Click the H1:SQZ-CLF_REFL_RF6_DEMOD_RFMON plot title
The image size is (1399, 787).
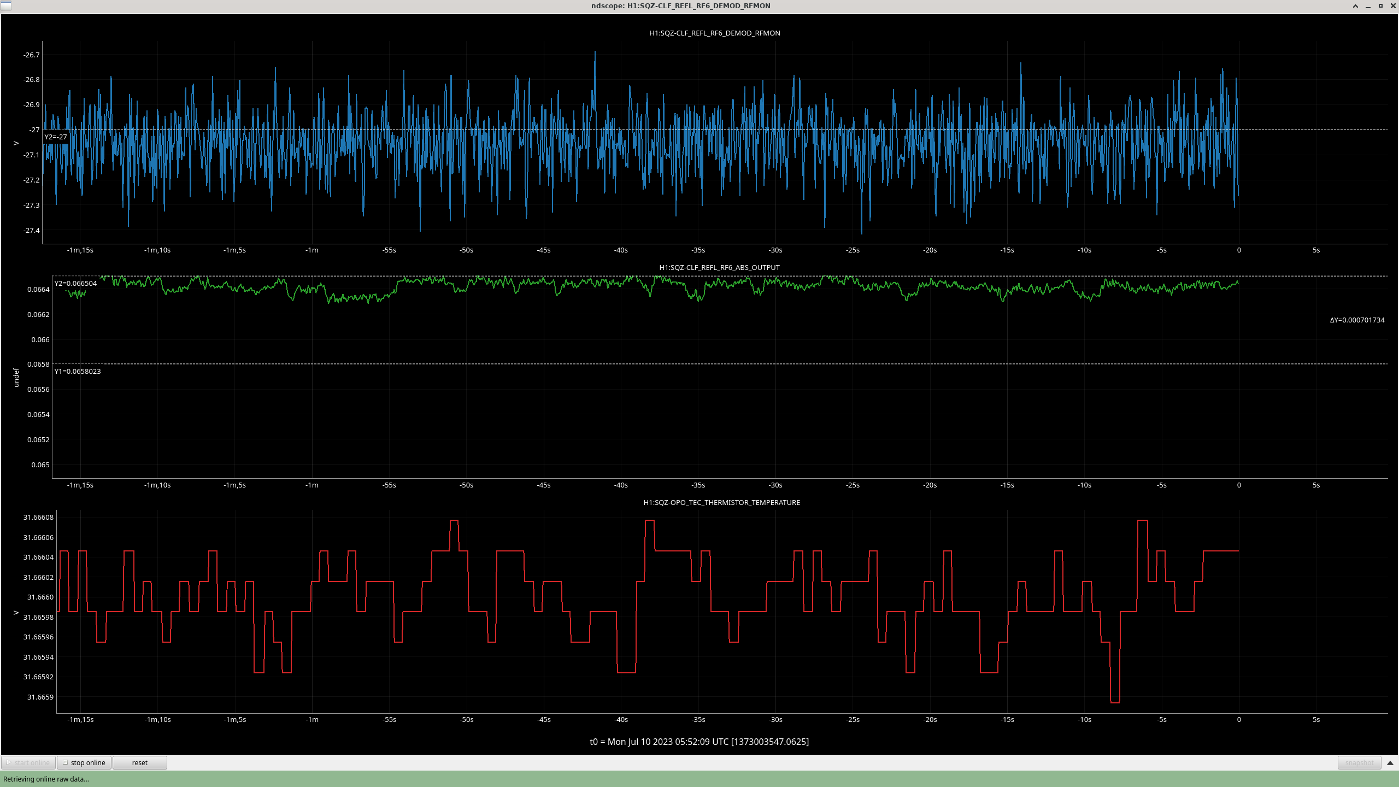(x=714, y=33)
